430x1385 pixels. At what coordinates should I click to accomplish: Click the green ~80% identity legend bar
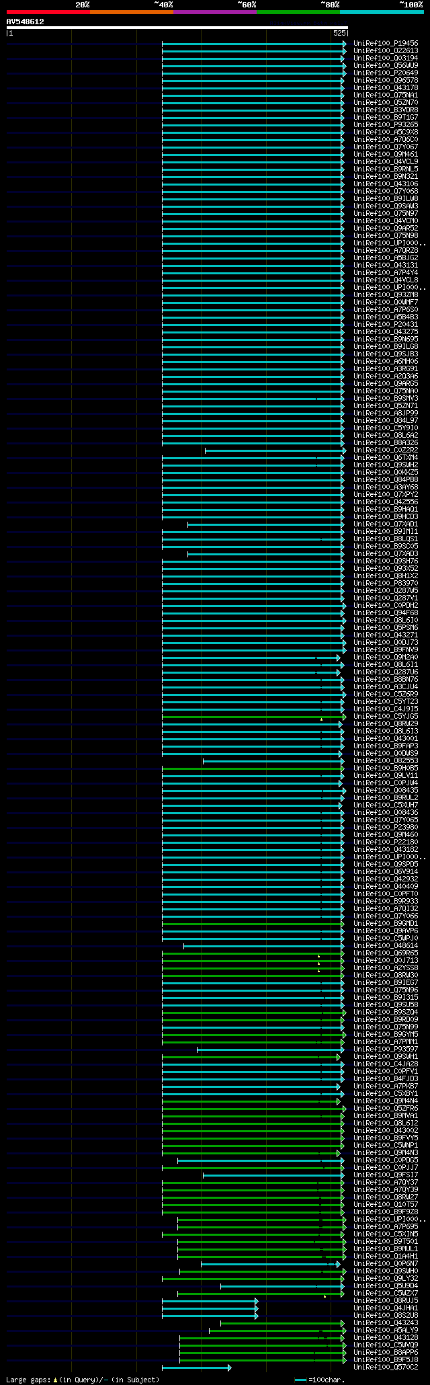[x=298, y=12]
